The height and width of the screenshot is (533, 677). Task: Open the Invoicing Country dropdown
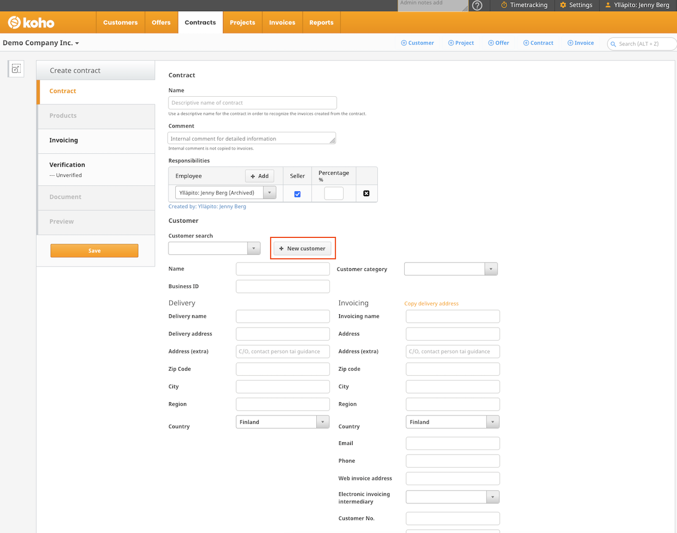(452, 422)
